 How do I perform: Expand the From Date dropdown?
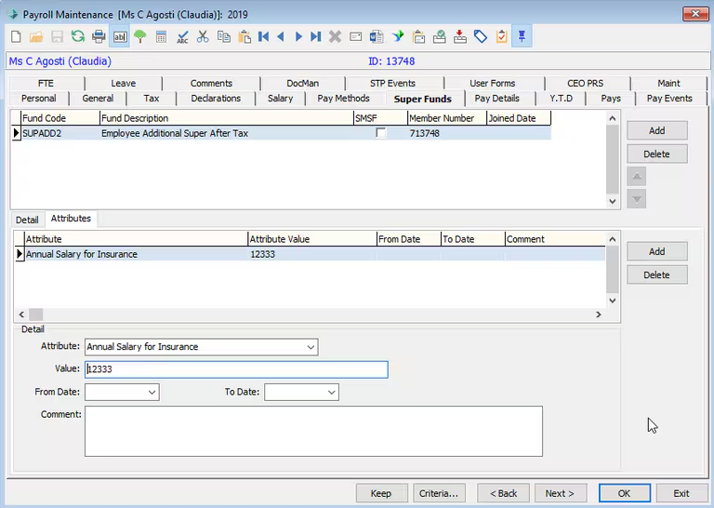[x=152, y=393]
